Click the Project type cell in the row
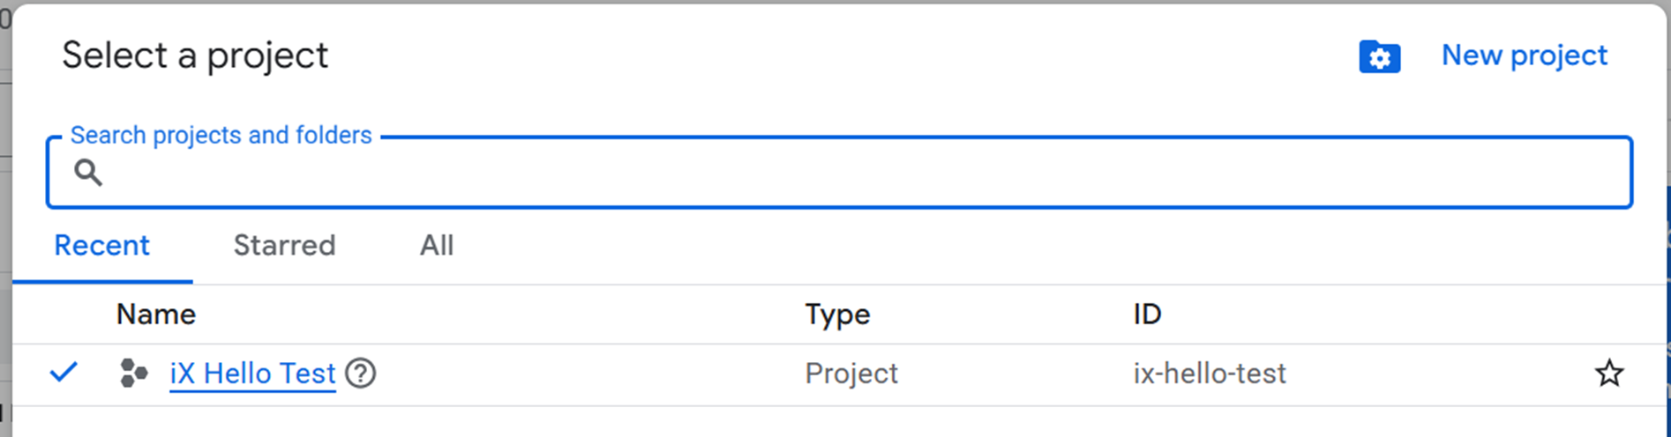1671x437 pixels. 850,374
